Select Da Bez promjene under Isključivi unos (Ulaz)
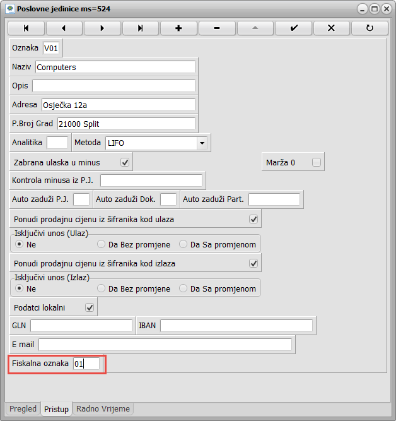The width and height of the screenshot is (396, 421). (102, 244)
